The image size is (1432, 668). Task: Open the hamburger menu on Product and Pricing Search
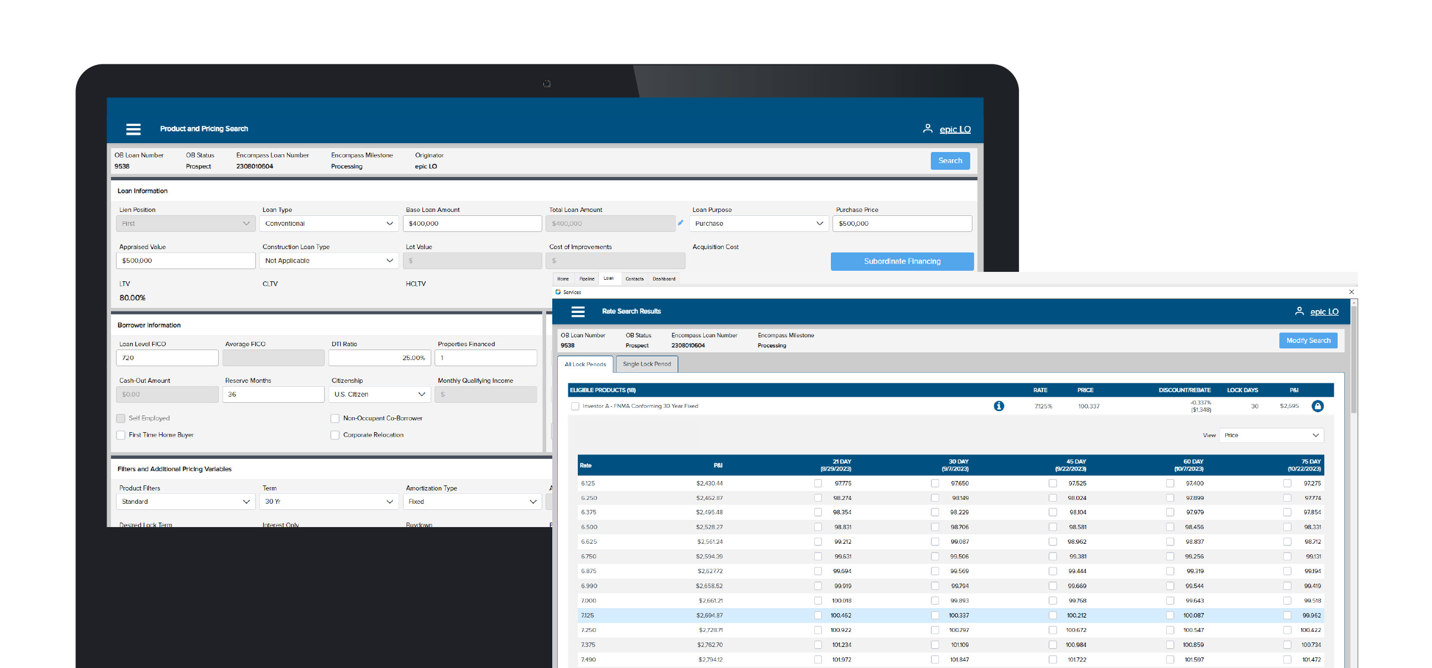[133, 129]
